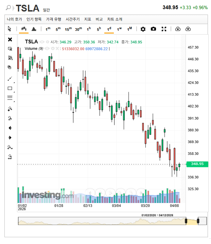The image size is (211, 244).
Task: Set interval to 1 minute
Action: click(x=48, y=29)
